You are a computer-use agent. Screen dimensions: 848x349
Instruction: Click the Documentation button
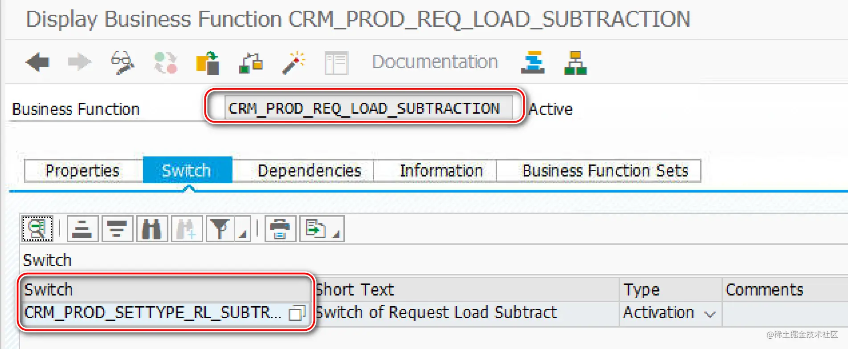coord(435,62)
